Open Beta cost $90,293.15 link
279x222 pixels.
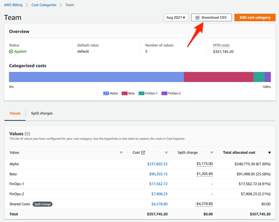tap(158, 174)
